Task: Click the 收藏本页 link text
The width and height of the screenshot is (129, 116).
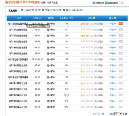Action: pos(100,3)
